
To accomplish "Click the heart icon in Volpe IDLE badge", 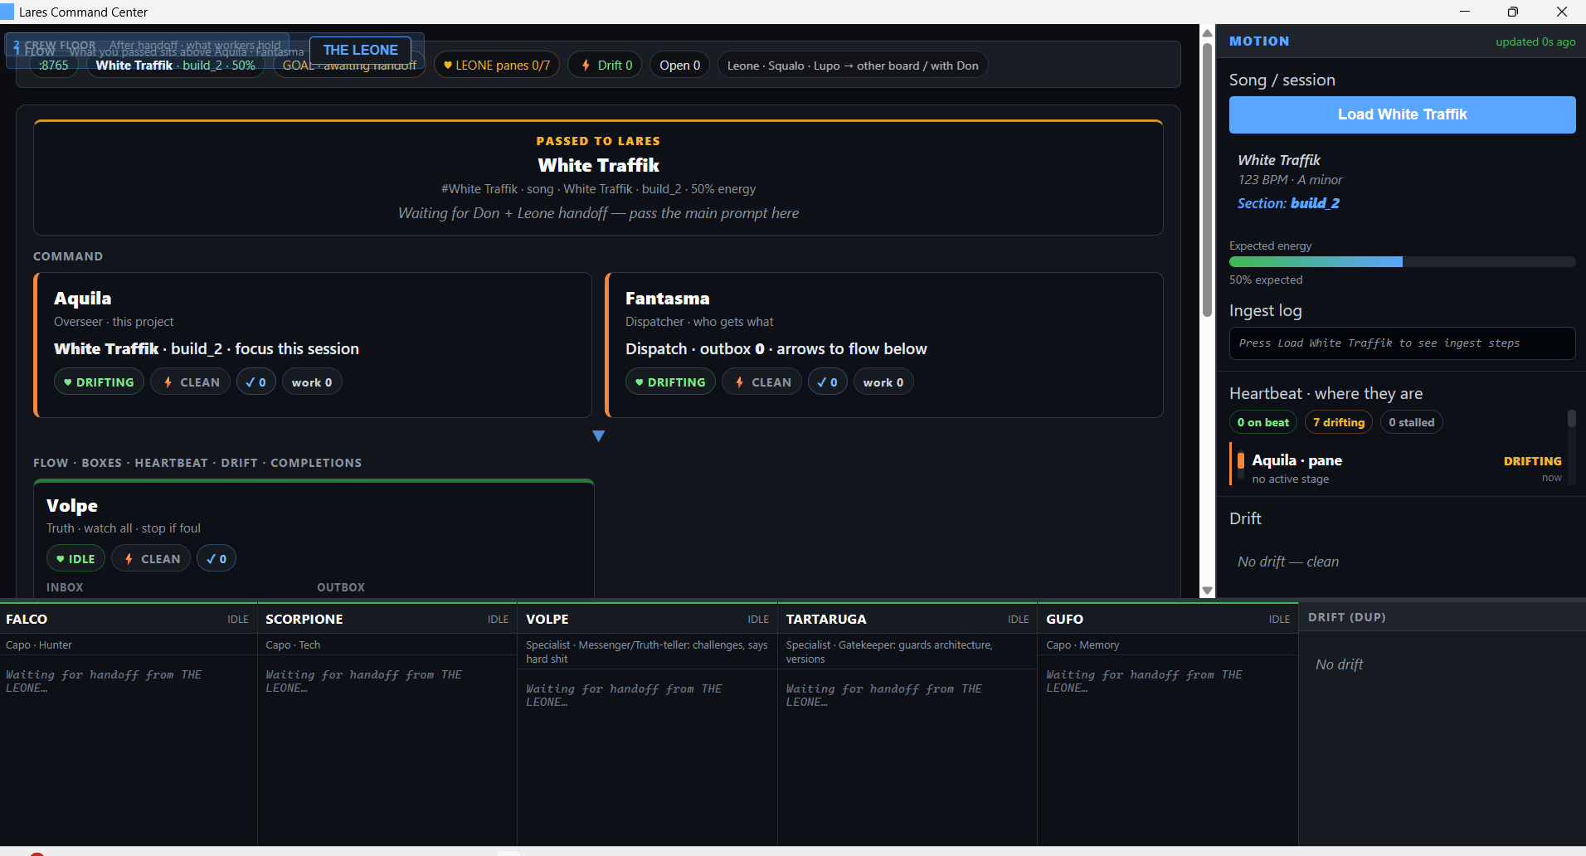I will tap(60, 559).
